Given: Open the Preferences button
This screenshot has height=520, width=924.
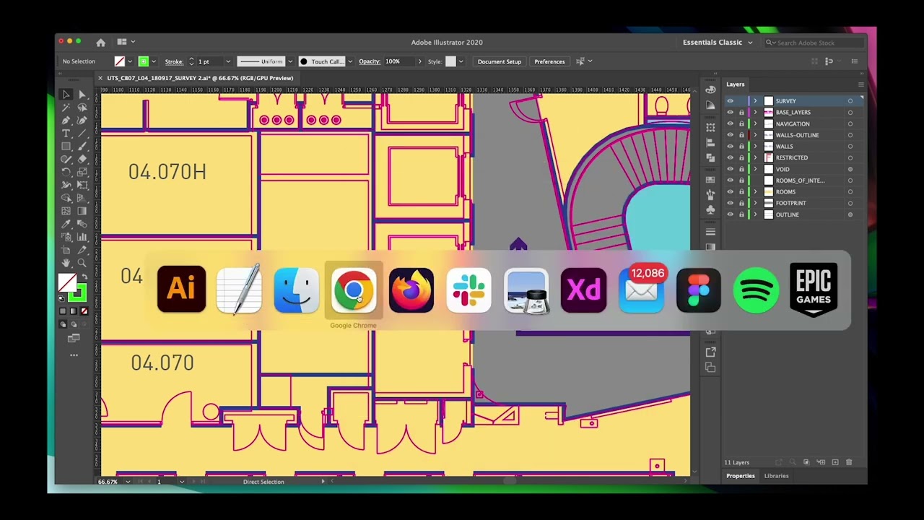Looking at the screenshot, I should (549, 61).
